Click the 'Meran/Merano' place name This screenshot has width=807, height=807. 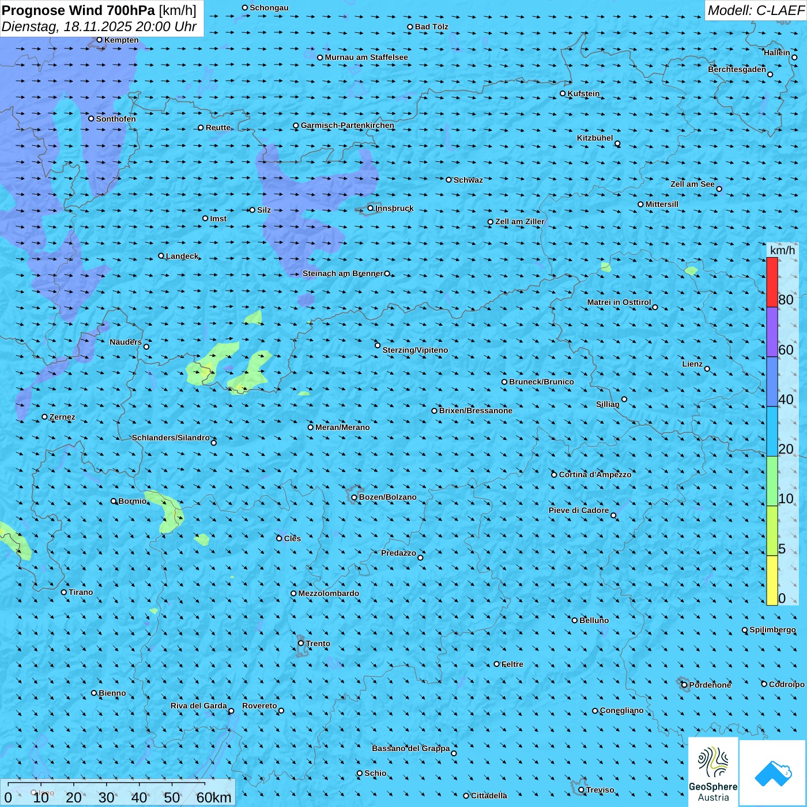(342, 427)
